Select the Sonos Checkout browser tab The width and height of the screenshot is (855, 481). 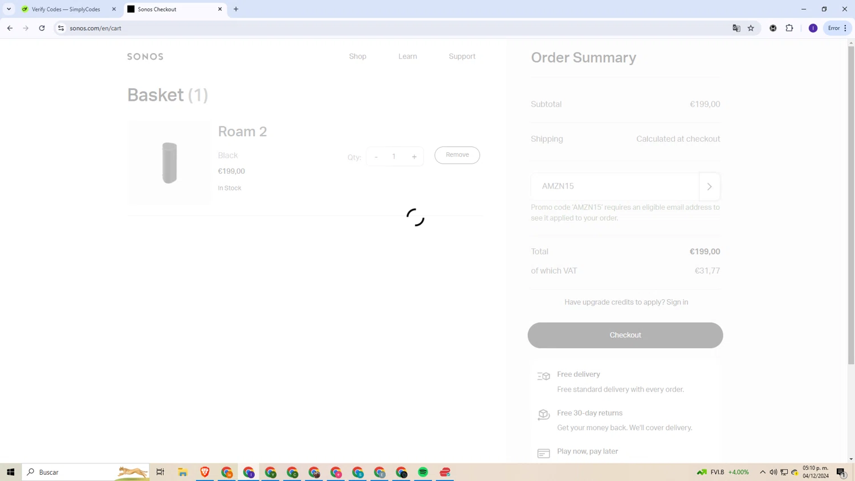coord(171,9)
